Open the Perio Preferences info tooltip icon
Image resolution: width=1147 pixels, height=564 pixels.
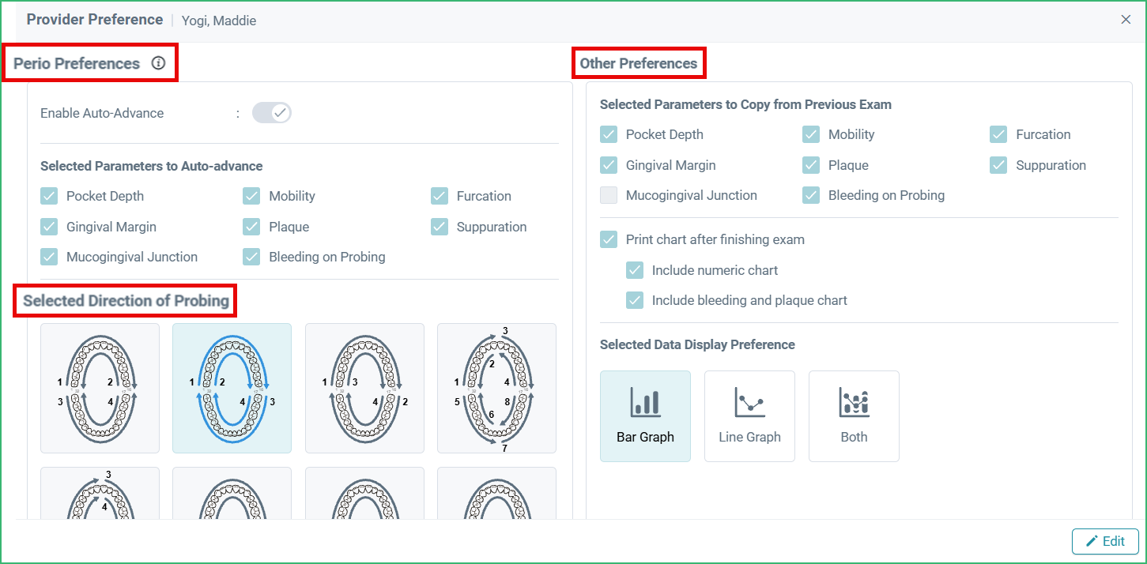158,63
